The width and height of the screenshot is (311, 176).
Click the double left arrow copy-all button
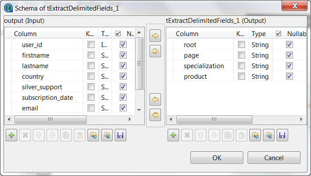(x=155, y=114)
